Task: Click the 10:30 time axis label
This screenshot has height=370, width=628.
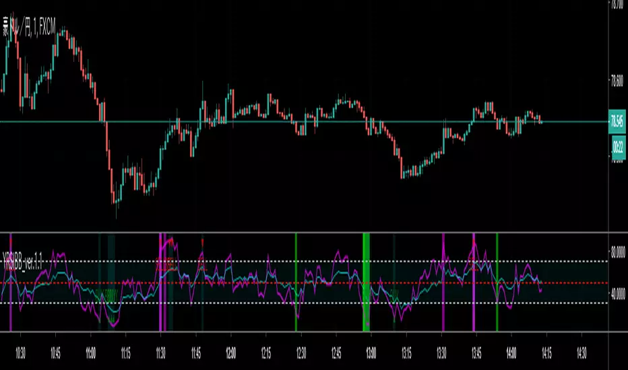Action: tap(20, 353)
